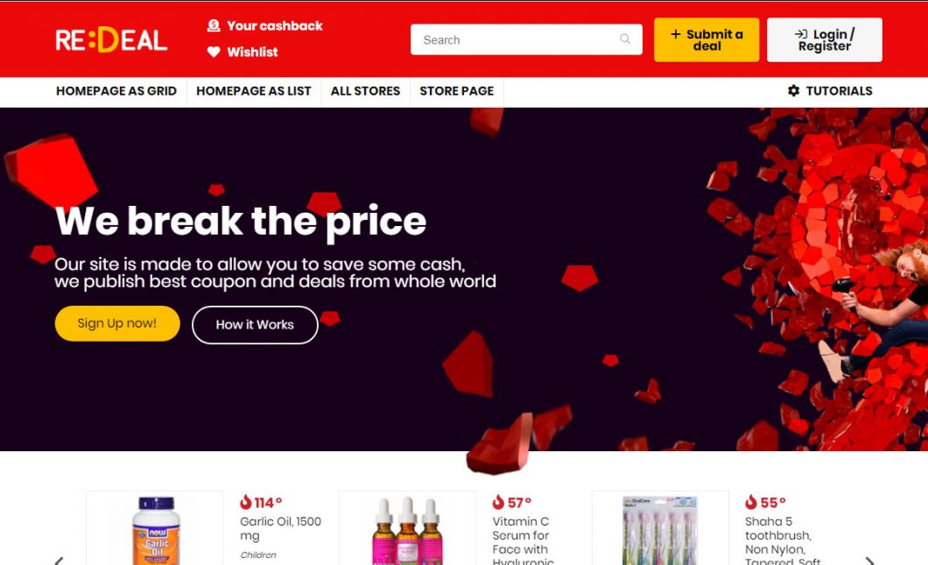Open Store Page menu item
The width and height of the screenshot is (928, 565).
[x=457, y=91]
